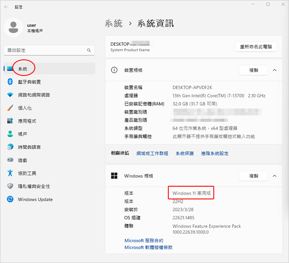This screenshot has width=289, height=263.
Task: Open 進階系統設定 link
Action: (215, 154)
